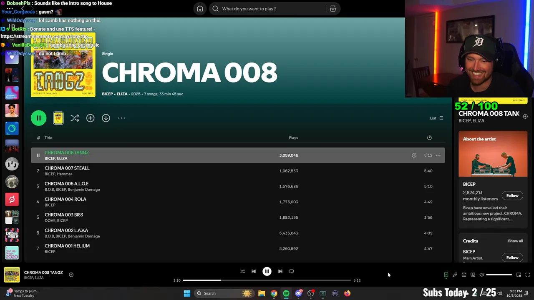Viewport: 534px width, 300px height.
Task: Enter full screen player mode
Action: point(528,275)
